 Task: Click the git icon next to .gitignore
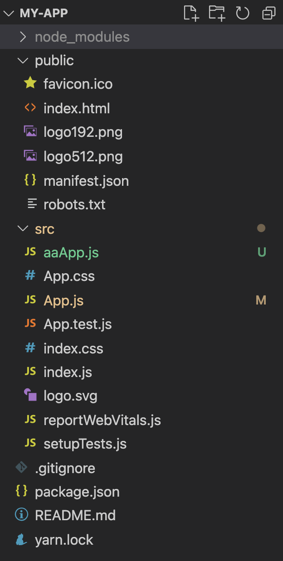(21, 468)
